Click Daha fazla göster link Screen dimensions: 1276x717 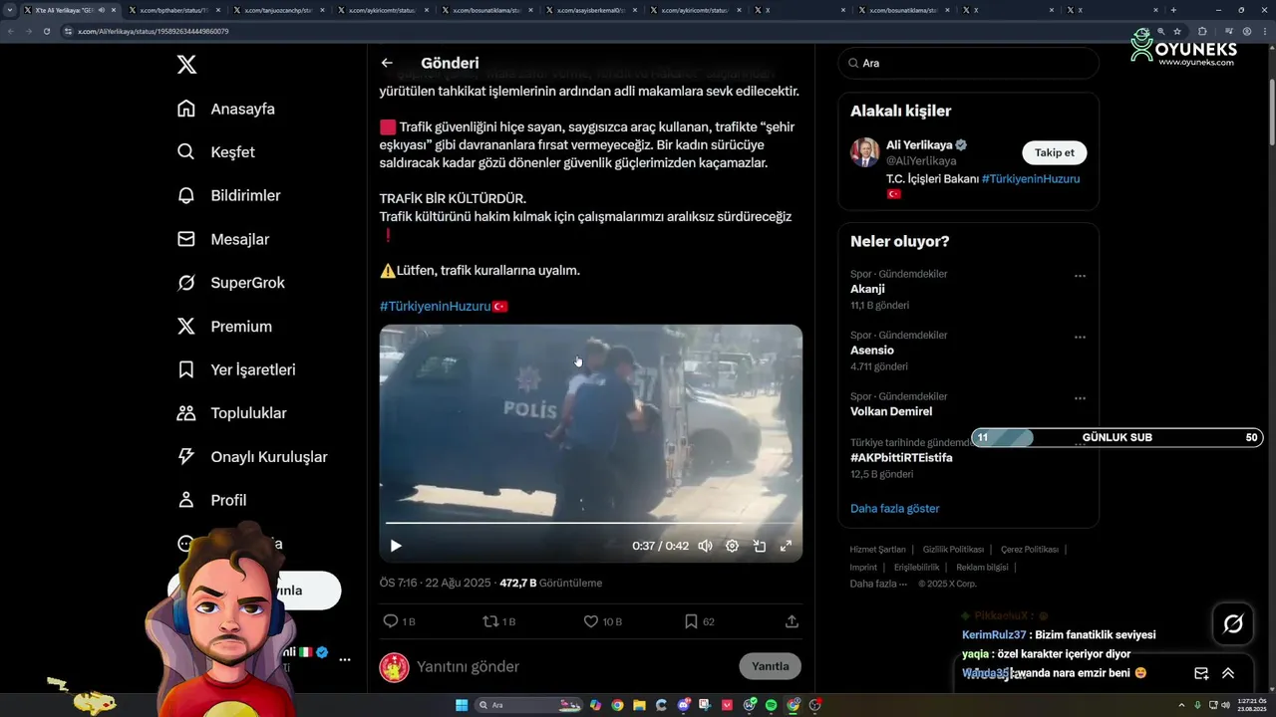pos(895,508)
